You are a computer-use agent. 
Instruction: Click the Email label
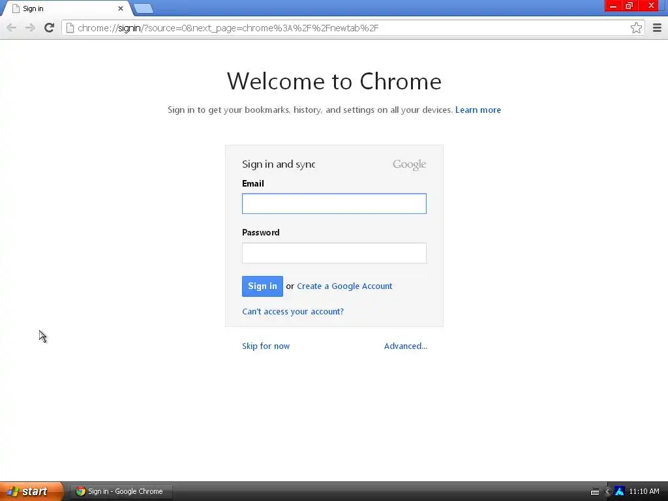(253, 183)
